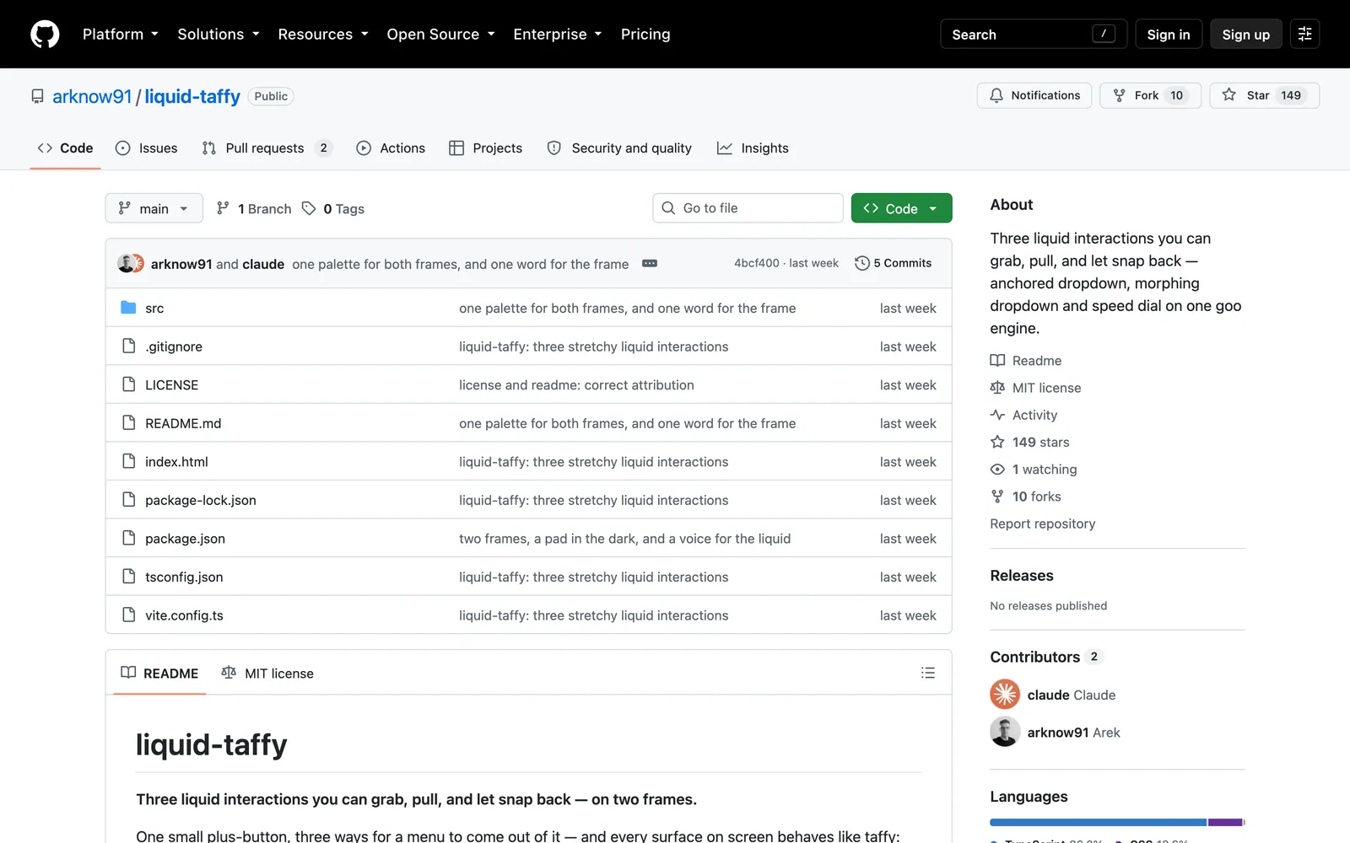
Task: Expand the Resources menu
Action: (x=323, y=35)
